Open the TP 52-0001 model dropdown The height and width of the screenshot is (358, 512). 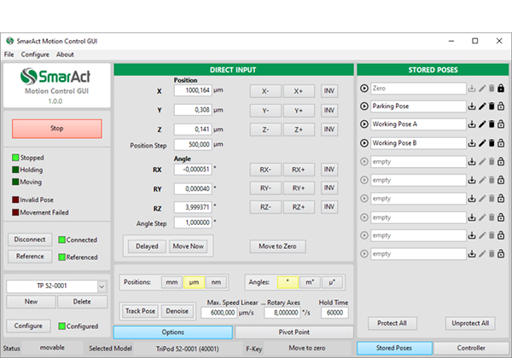pyautogui.click(x=102, y=286)
